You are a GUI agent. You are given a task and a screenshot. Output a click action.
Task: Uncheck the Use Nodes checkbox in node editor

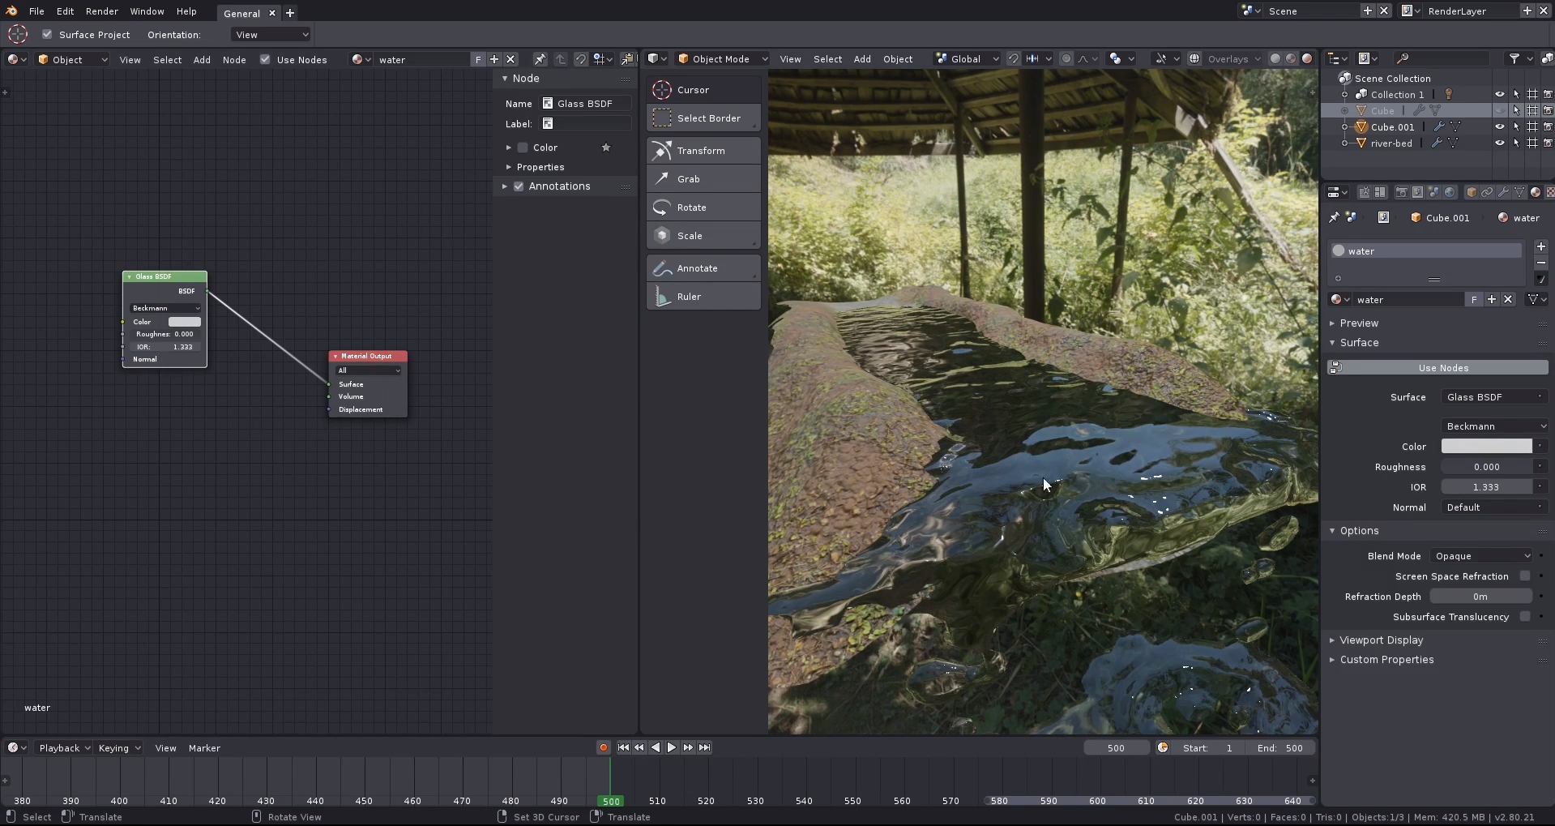tap(265, 60)
